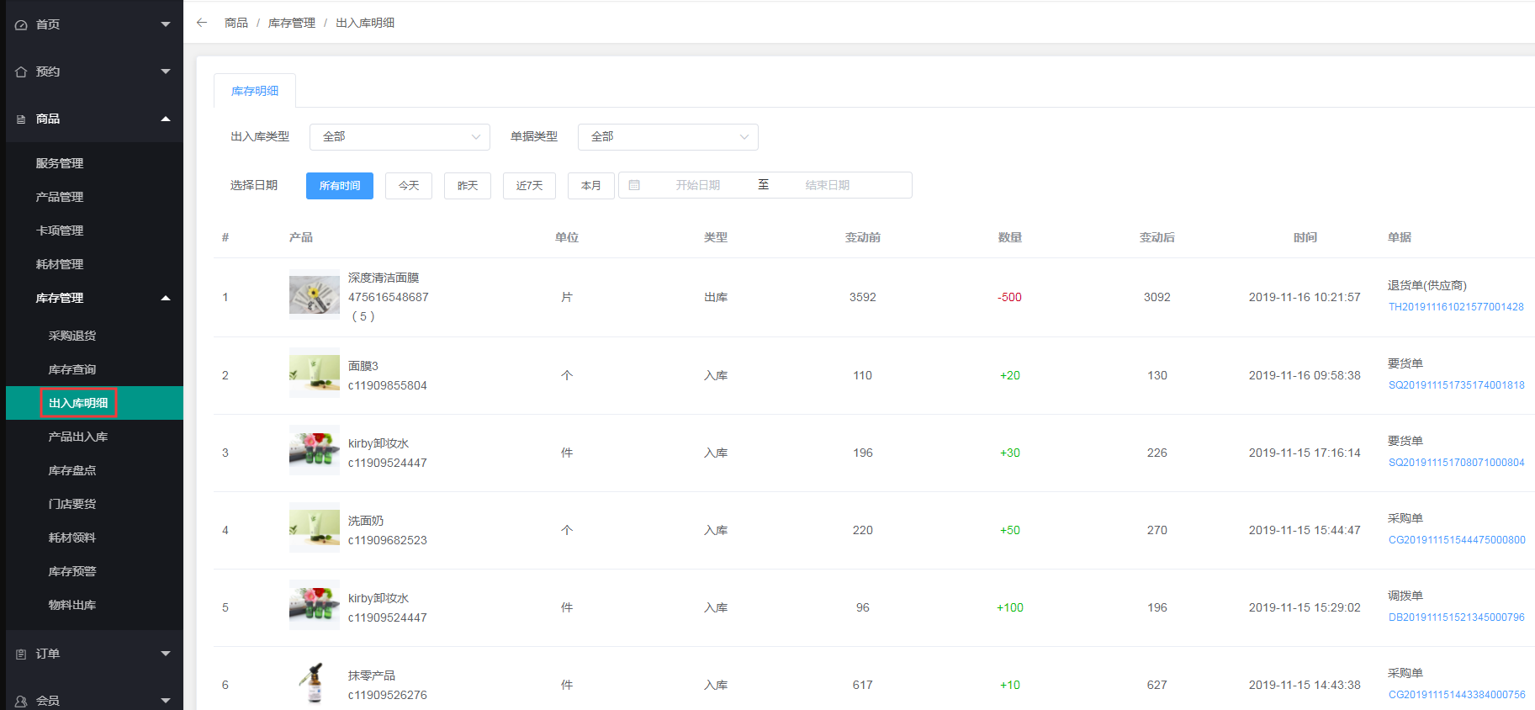Select the 近7天 date filter
1535x710 pixels.
tap(529, 186)
